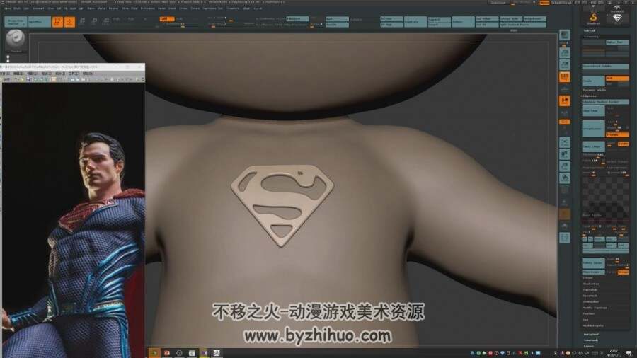
Task: Toggle Draw mode button
Action: (70, 21)
